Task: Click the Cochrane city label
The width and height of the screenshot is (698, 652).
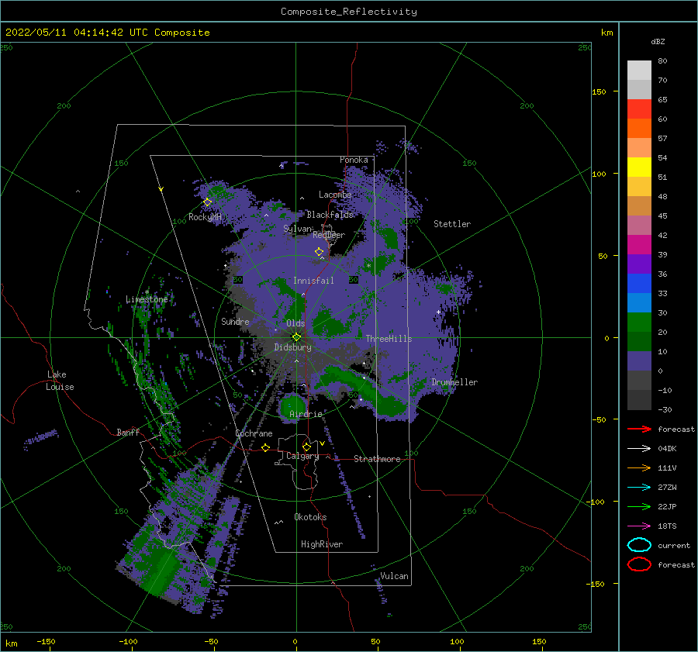Action: [x=254, y=433]
